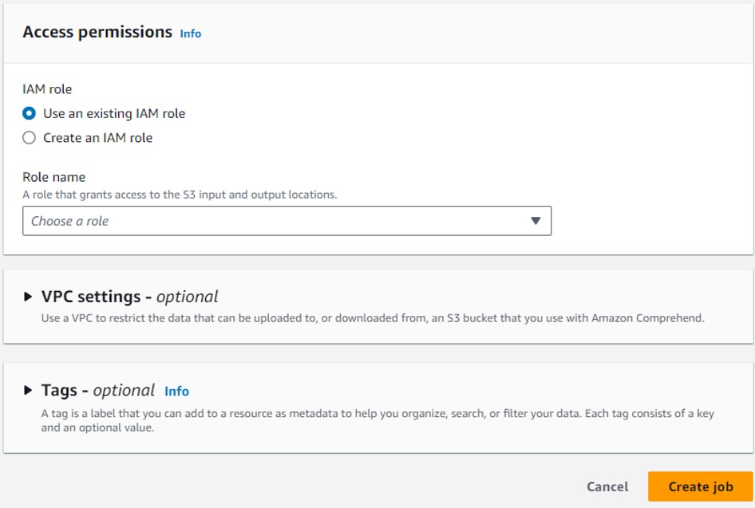Click the Tags section description text

(x=377, y=420)
